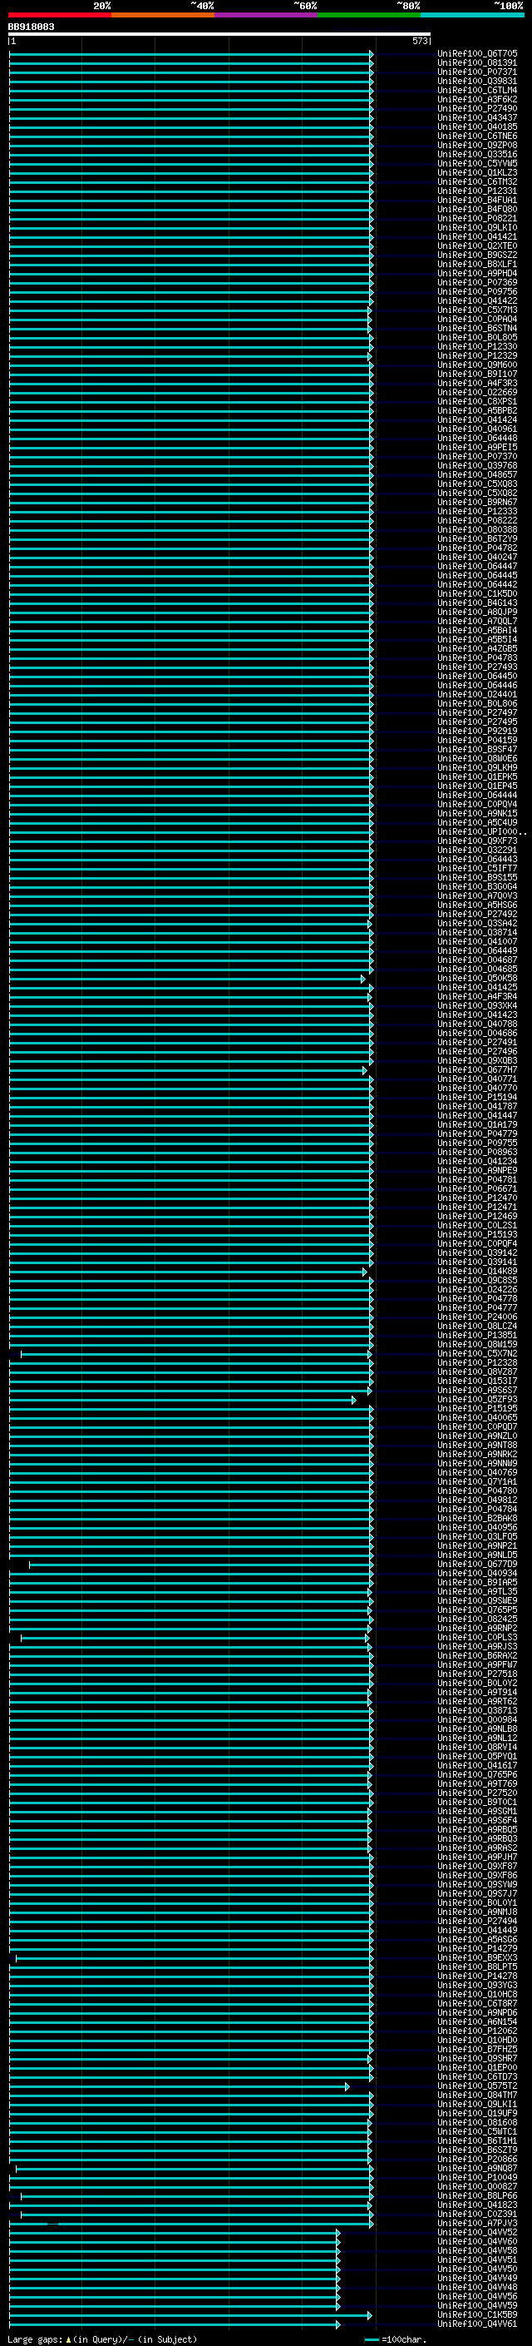
Task: Select the UniRef100_Q41421 hit label
Action: coord(477,237)
